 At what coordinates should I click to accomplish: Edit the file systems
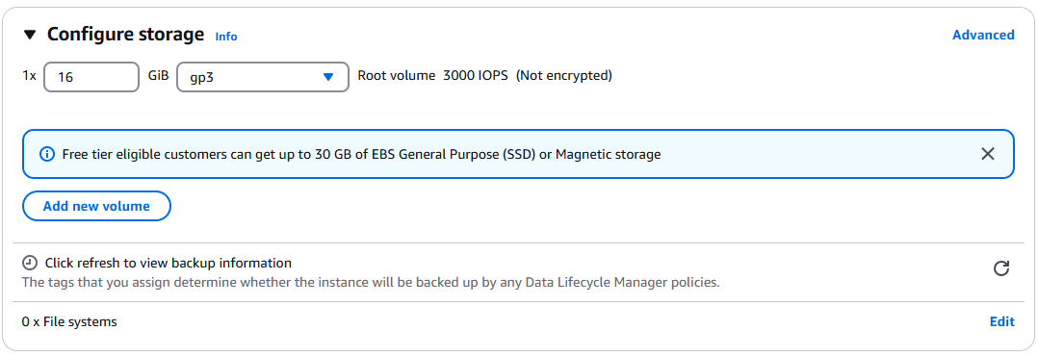1001,321
